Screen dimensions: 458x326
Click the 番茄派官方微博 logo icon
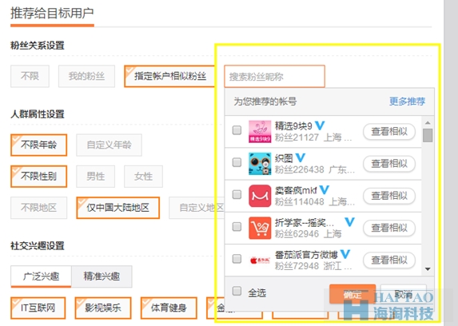pyautogui.click(x=260, y=260)
